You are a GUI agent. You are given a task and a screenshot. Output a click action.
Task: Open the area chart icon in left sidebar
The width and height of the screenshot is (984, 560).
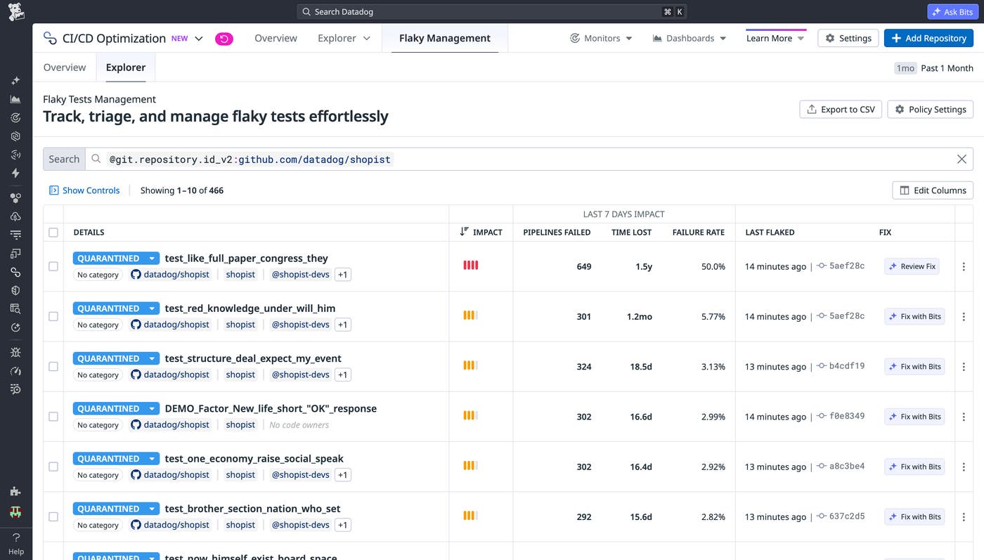[x=15, y=99]
